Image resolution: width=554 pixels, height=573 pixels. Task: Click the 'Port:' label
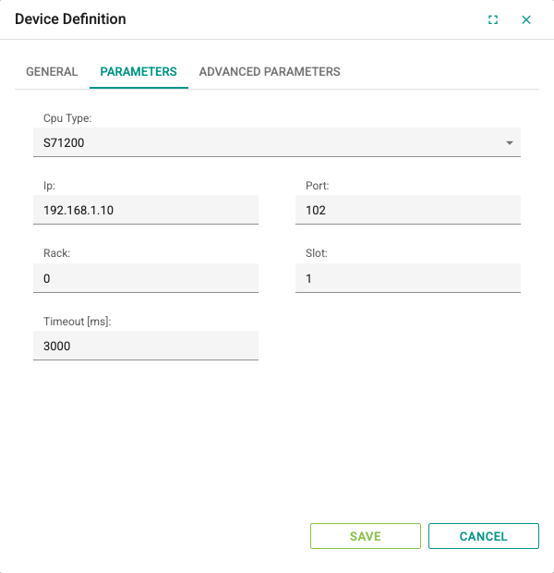tap(318, 186)
